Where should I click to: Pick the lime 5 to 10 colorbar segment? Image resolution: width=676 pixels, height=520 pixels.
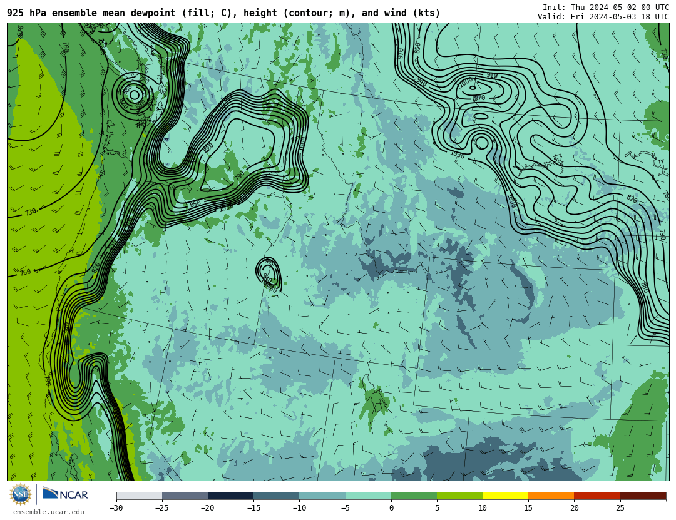click(459, 496)
